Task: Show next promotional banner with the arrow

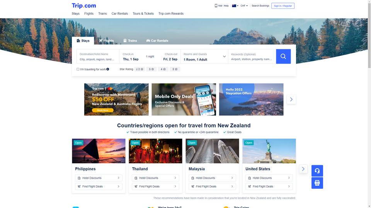Action: (x=291, y=99)
